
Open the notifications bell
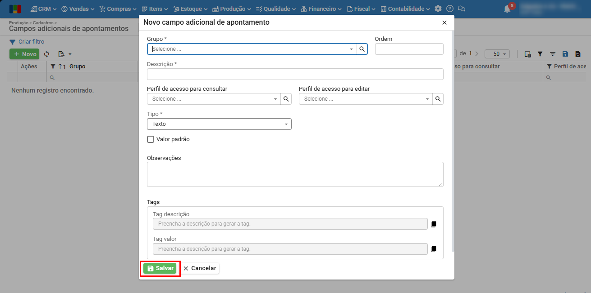point(508,9)
